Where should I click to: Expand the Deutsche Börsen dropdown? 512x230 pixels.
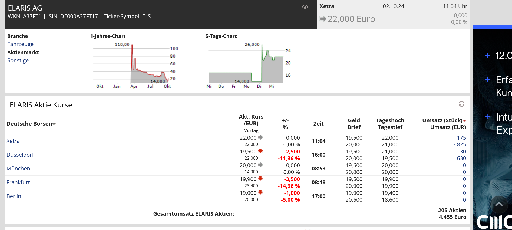click(54, 124)
